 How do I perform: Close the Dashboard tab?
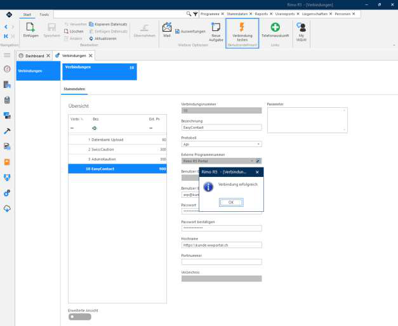click(48, 56)
